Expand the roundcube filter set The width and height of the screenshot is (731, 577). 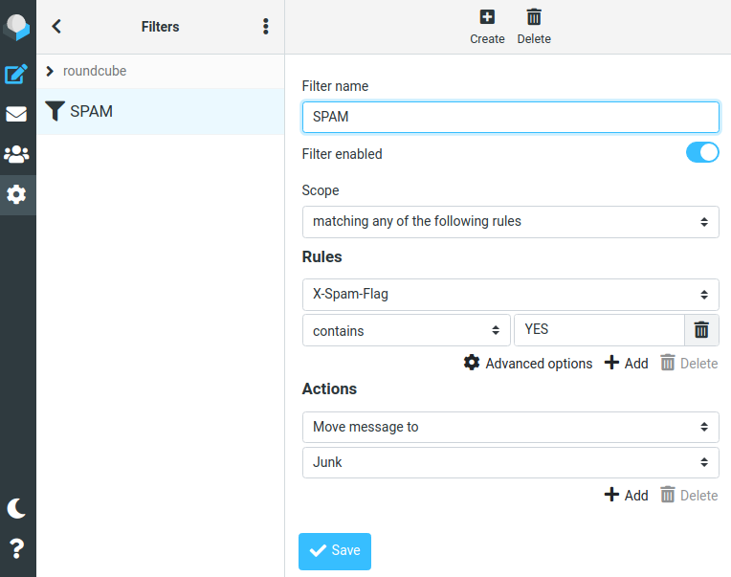(50, 72)
